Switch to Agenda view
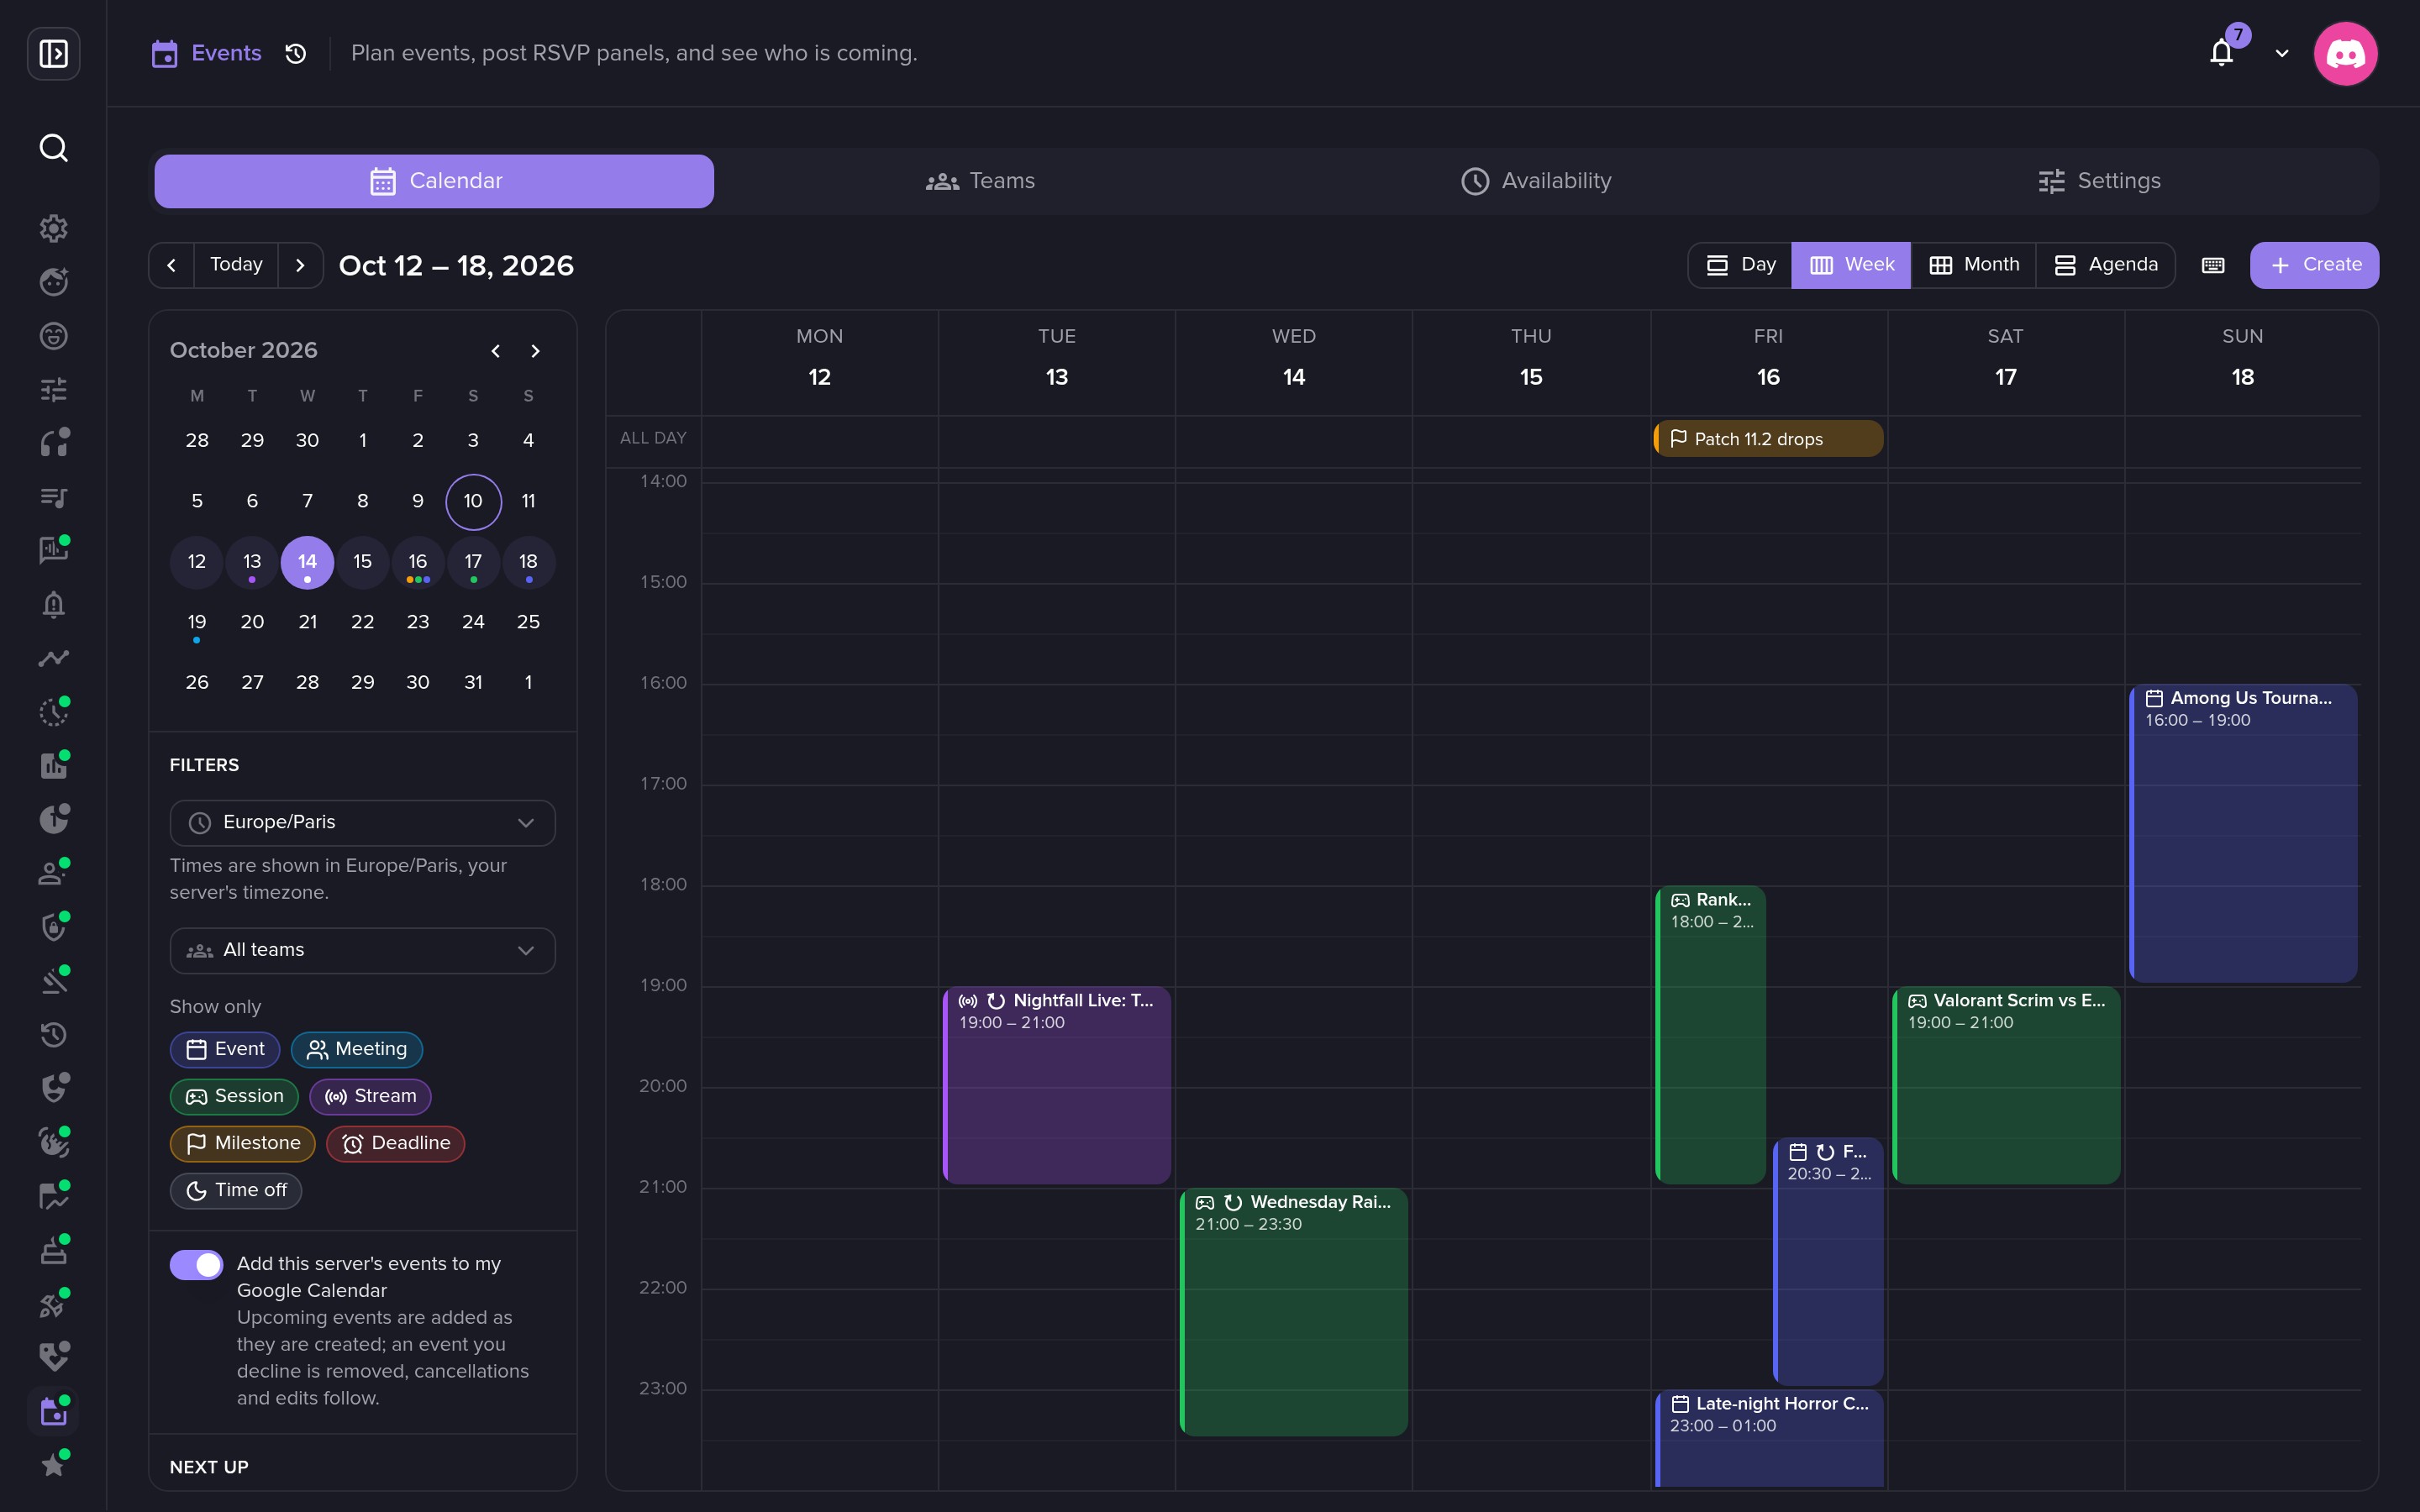The image size is (2420, 1512). [x=2106, y=265]
